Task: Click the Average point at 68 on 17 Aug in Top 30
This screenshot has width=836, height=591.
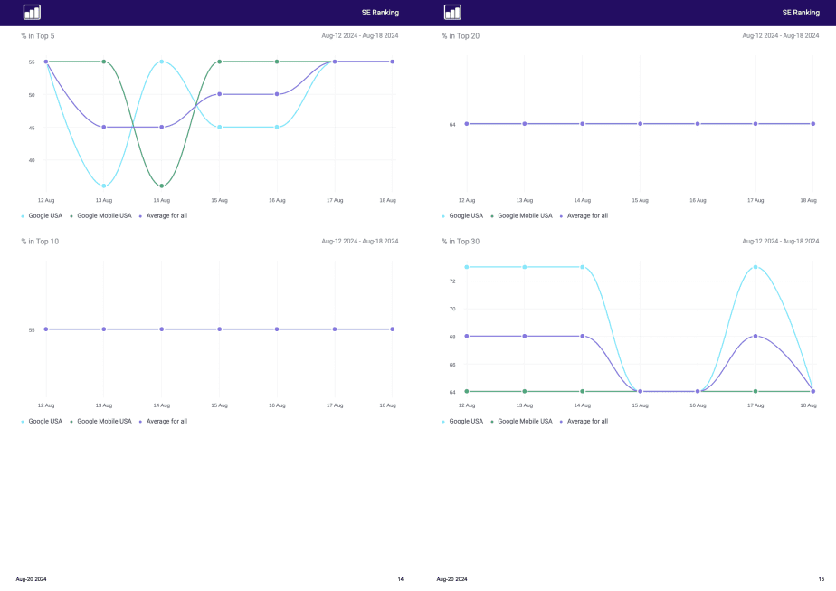Action: (755, 336)
